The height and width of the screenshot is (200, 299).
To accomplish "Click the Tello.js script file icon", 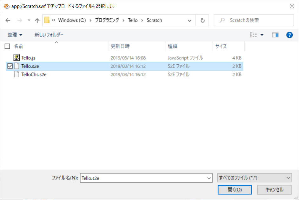I will 17,57.
